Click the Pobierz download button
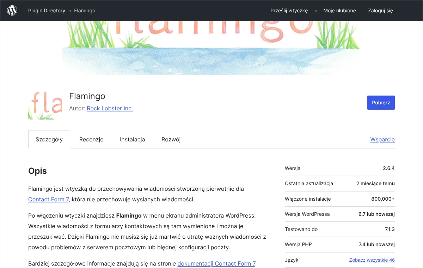Screen dimensions: 423x268 tap(381, 103)
